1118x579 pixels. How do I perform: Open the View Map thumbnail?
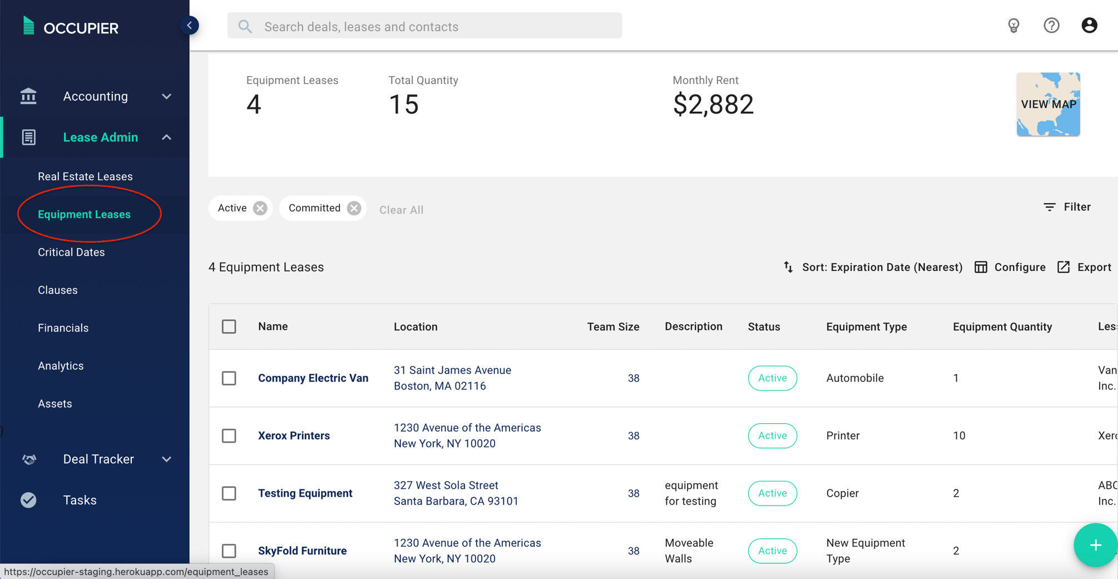[x=1048, y=104]
